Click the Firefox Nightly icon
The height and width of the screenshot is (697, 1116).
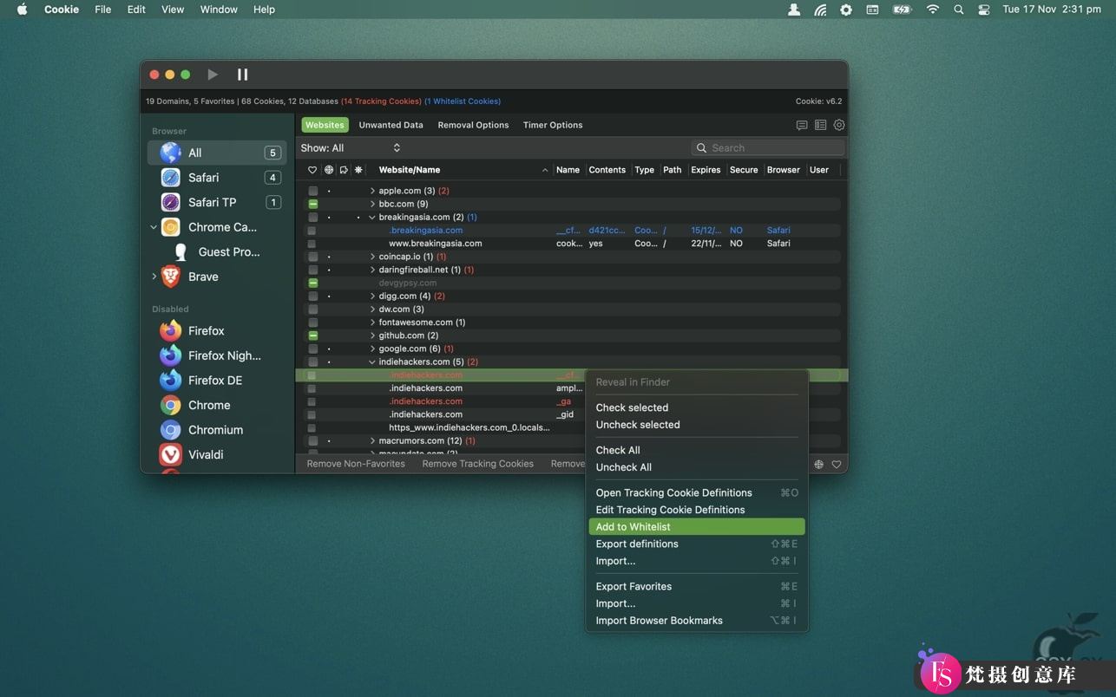tap(171, 355)
